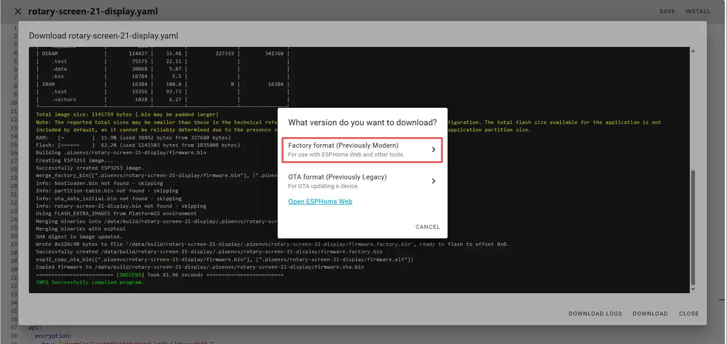
Task: Click the chevron beside Factory format
Action: point(433,149)
